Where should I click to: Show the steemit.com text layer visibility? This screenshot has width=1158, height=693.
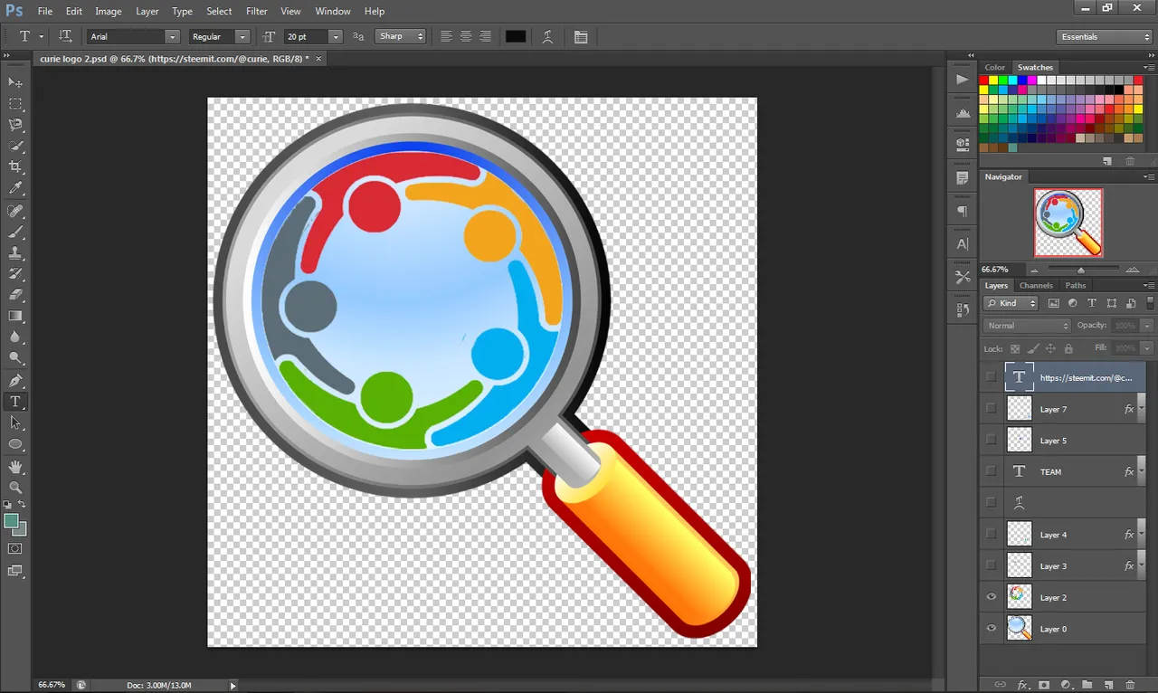(x=991, y=377)
